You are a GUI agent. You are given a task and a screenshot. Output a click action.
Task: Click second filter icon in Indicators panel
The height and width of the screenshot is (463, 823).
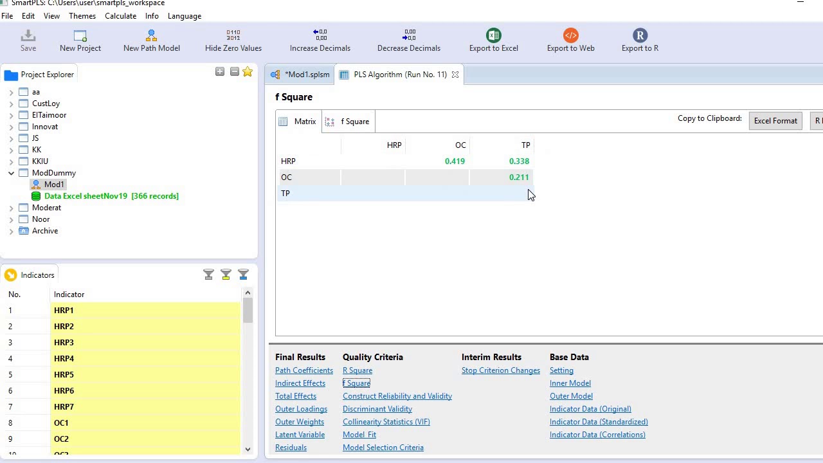(x=226, y=275)
